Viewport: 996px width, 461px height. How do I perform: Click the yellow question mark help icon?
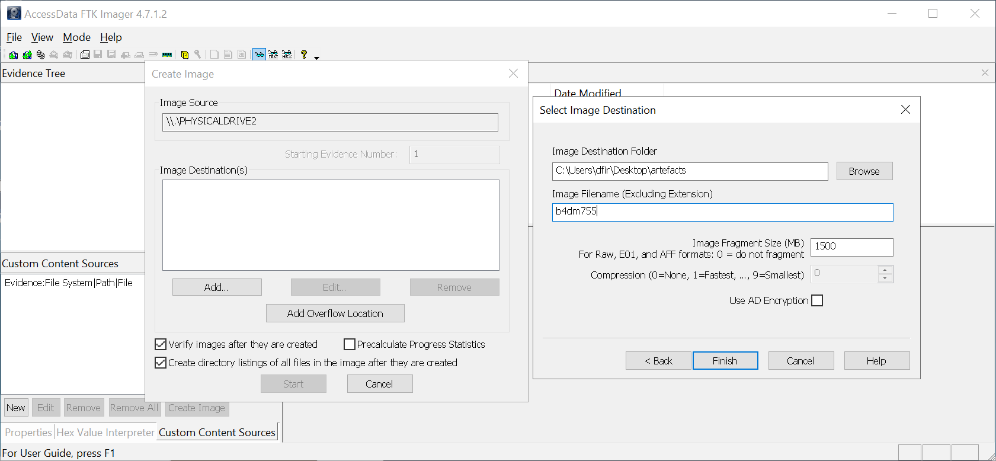(x=304, y=55)
